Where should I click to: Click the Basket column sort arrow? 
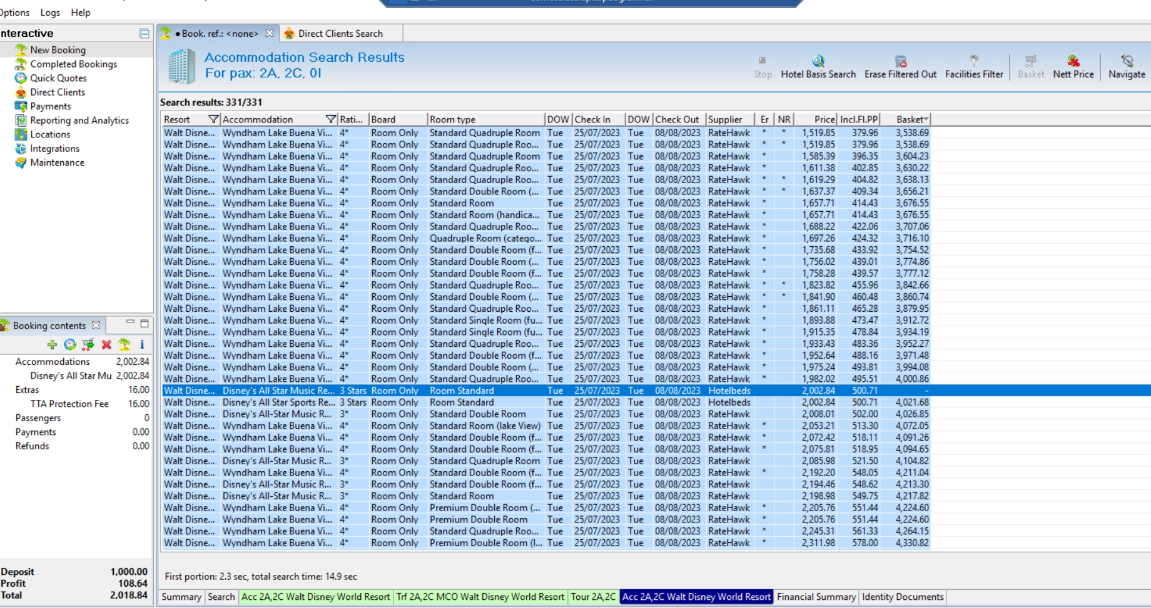point(926,119)
